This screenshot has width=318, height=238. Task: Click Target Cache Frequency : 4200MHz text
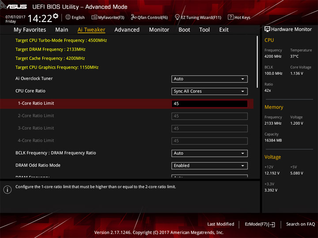tap(50, 58)
